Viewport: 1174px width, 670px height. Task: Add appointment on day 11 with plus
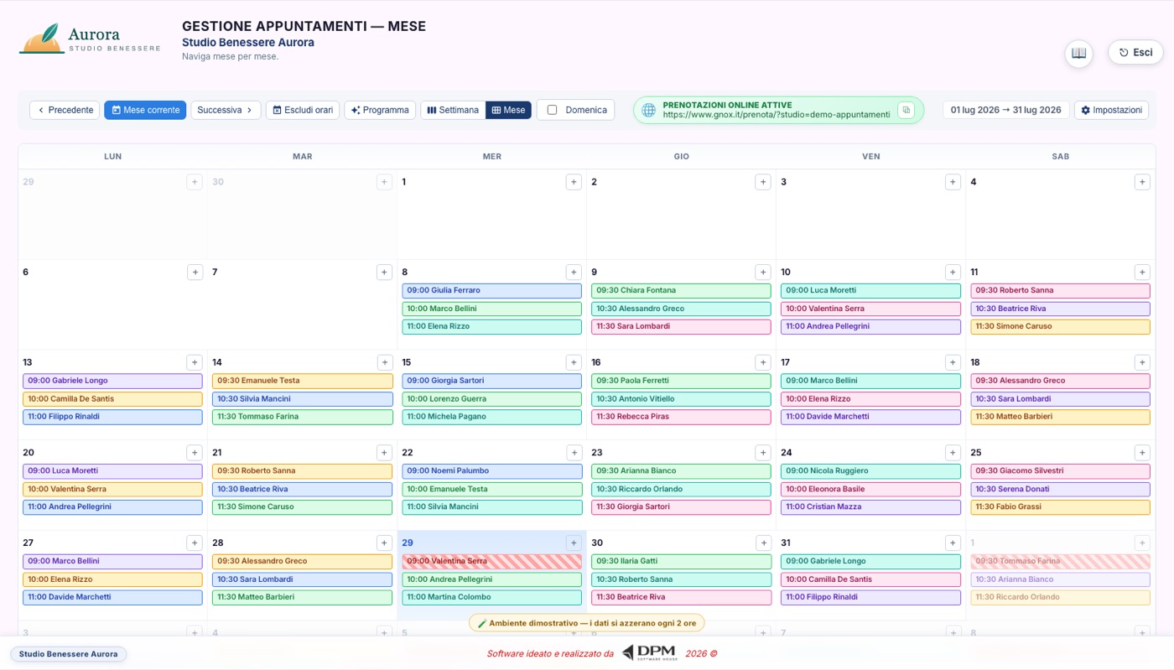[1142, 272]
